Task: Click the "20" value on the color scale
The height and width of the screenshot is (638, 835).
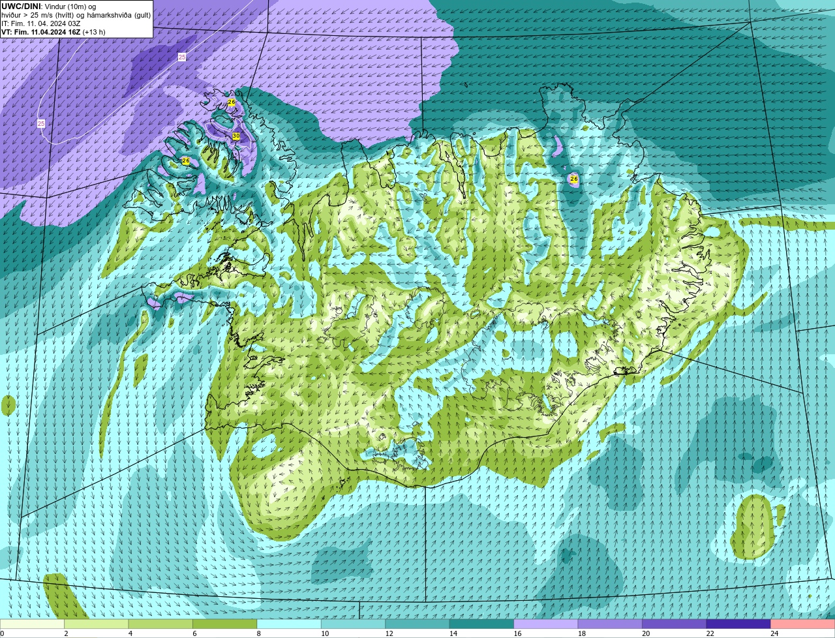Action: coord(645,633)
